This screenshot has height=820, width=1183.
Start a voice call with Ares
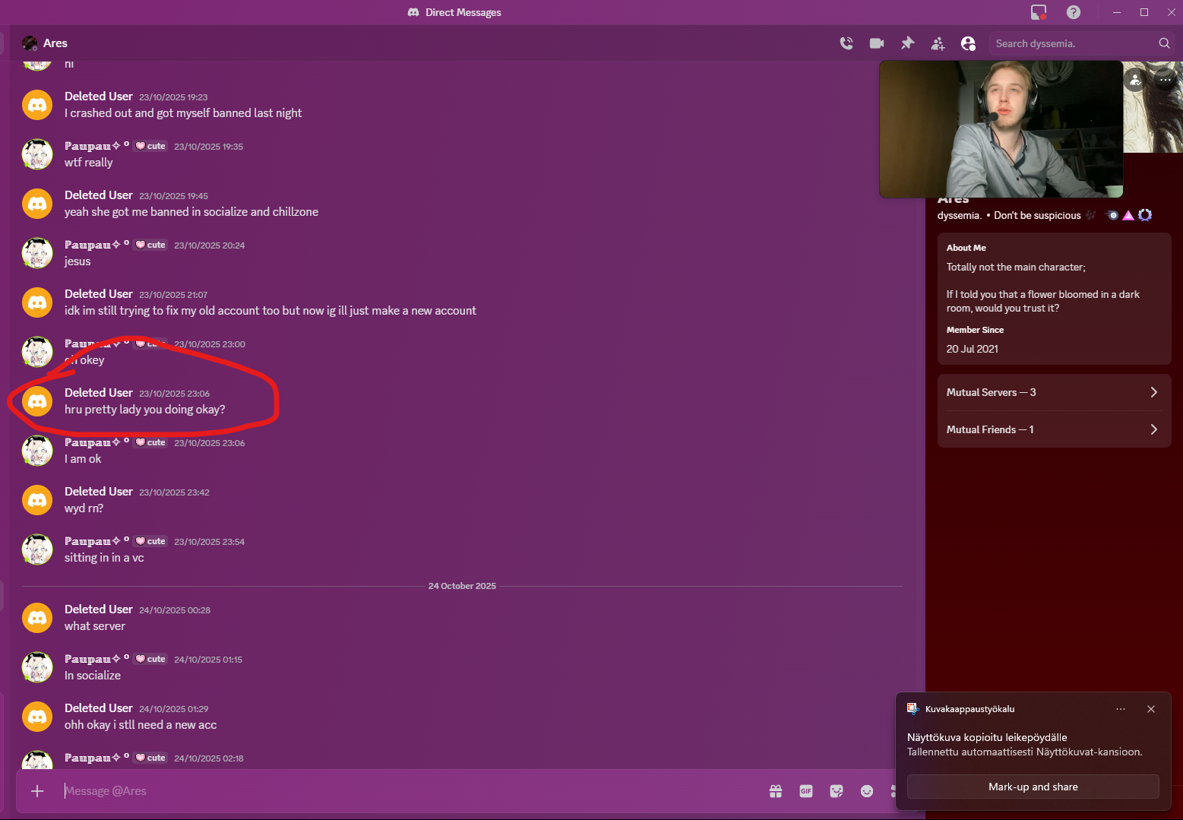(x=846, y=43)
